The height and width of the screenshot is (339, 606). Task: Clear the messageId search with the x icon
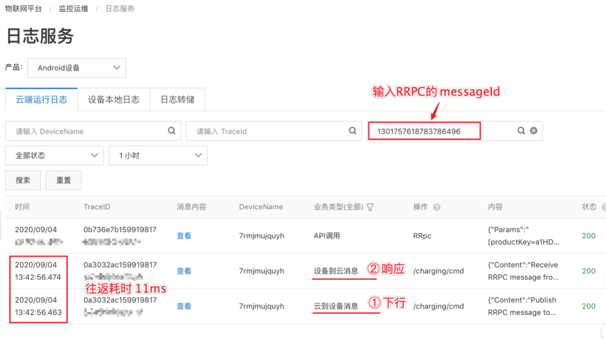coord(533,130)
